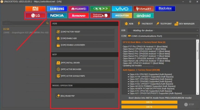This screenshot has width=200, height=110.
Task: Open the COM port dropdown
Action: pyautogui.click(x=163, y=36)
